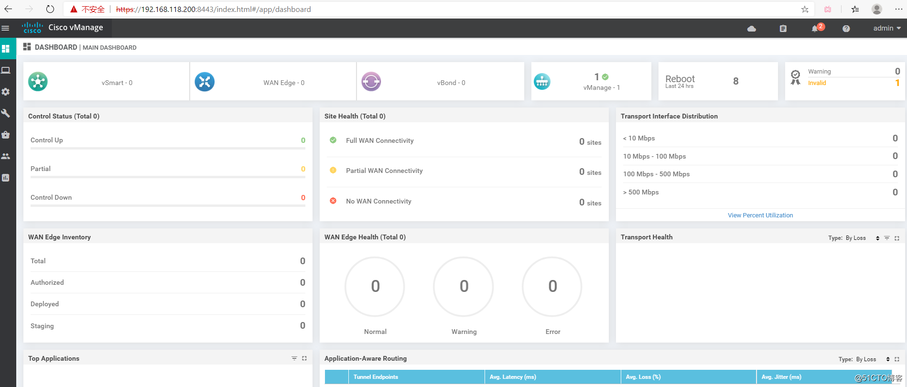Viewport: 907px width, 387px height.
Task: Open browser favorites list icon
Action: (855, 9)
